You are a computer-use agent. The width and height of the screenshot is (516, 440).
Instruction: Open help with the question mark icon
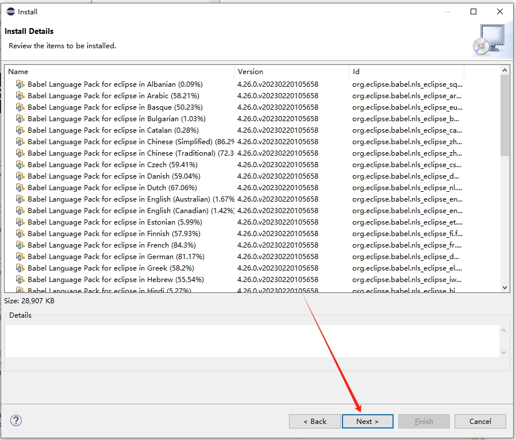tap(16, 420)
